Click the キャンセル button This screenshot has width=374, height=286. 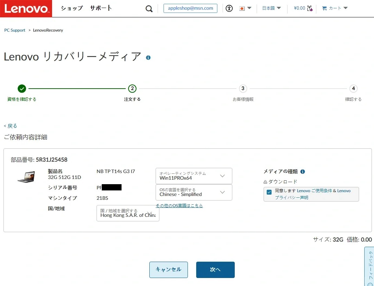[168, 270]
